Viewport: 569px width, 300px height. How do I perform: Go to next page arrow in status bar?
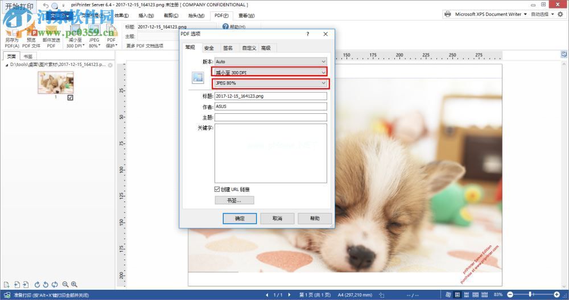pyautogui.click(x=289, y=295)
